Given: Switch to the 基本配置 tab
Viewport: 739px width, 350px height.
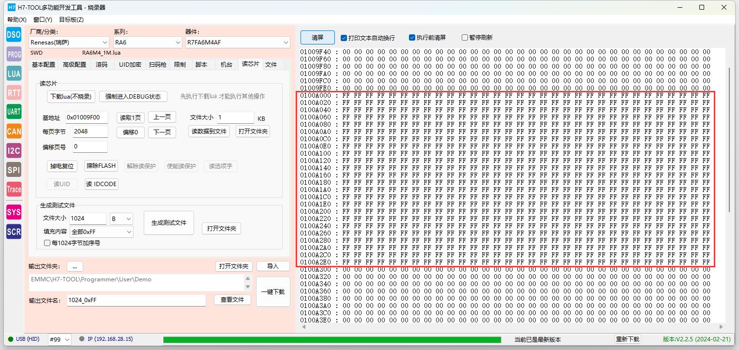Looking at the screenshot, I should [44, 64].
